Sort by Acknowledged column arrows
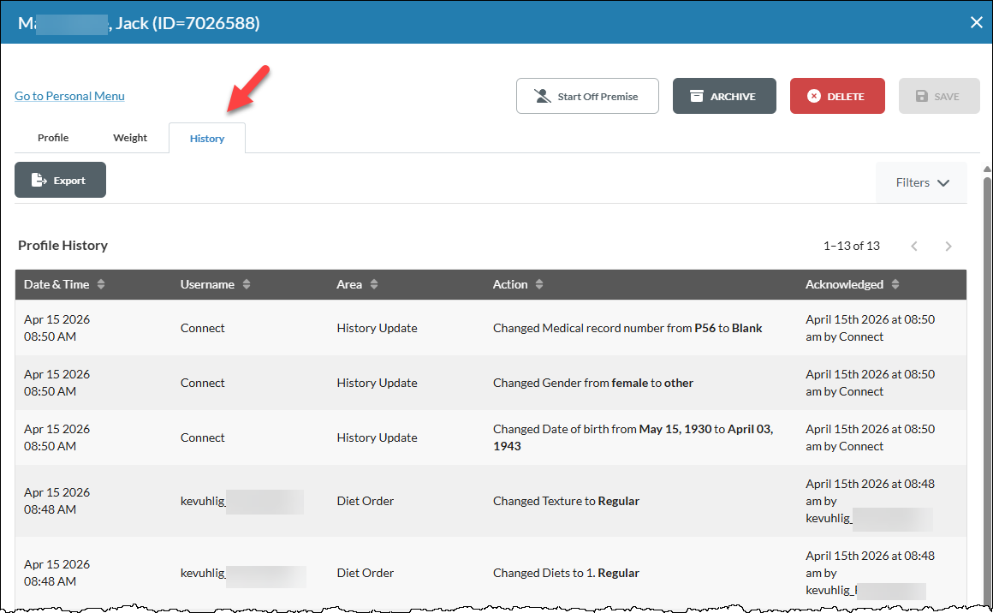 click(895, 284)
